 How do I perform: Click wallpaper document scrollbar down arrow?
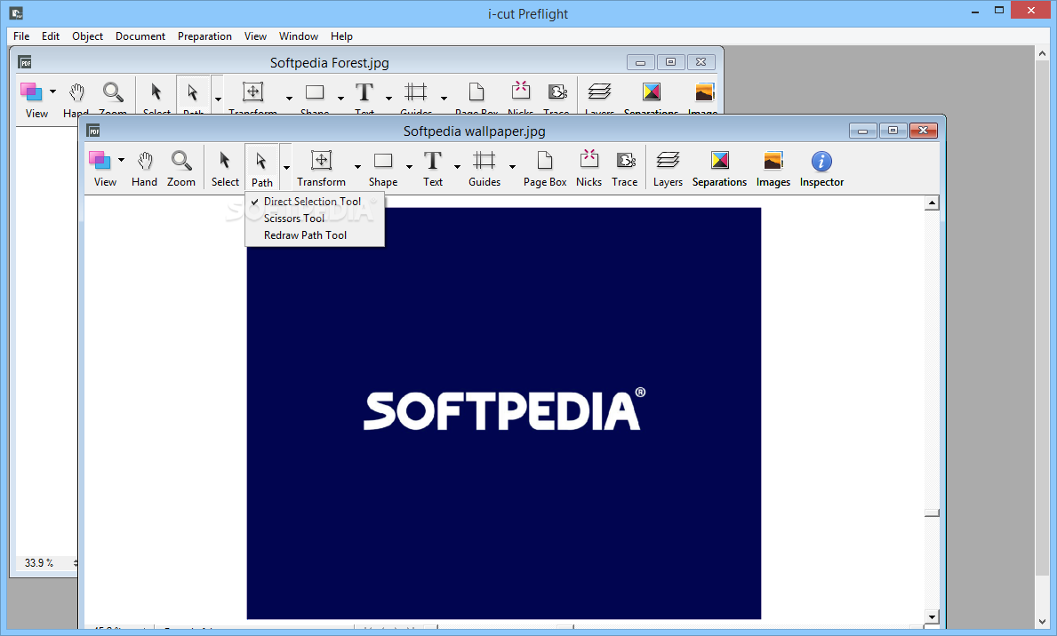pos(933,616)
